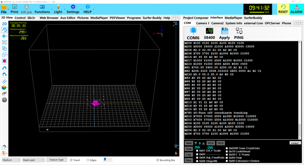Toggle the Travel checkbox
The image size is (304, 165).
click(x=71, y=160)
